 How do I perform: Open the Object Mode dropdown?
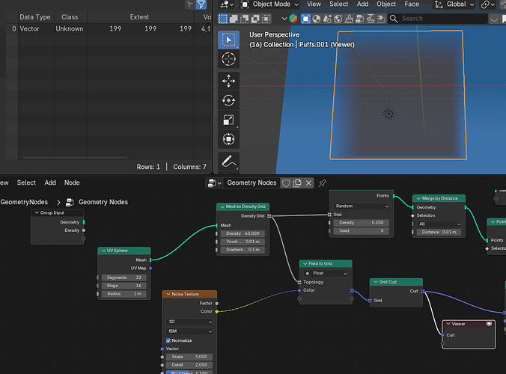pos(269,4)
